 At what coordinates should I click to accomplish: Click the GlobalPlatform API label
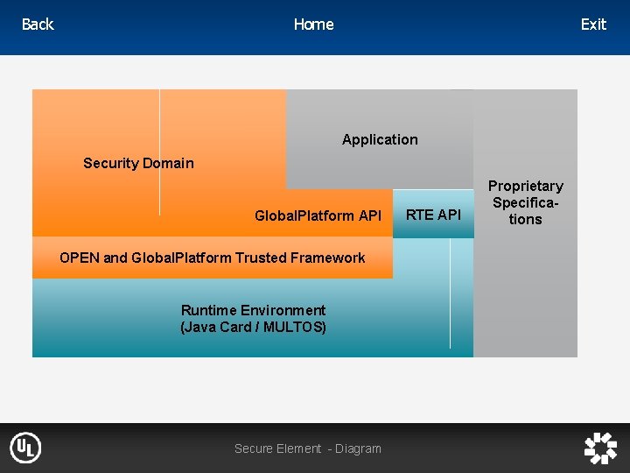318,215
